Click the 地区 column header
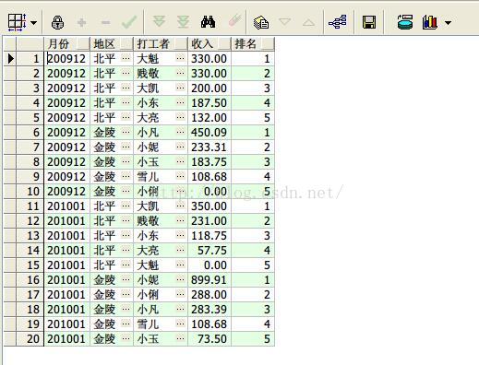The width and height of the screenshot is (479, 365). pyautogui.click(x=112, y=43)
